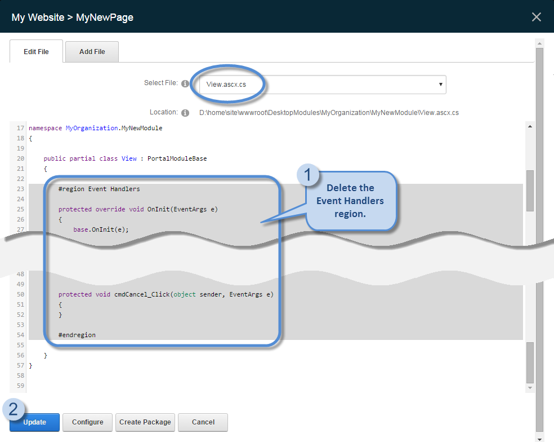This screenshot has width=554, height=442.
Task: Click the code editor's scroll up arrow
Action: coord(530,127)
